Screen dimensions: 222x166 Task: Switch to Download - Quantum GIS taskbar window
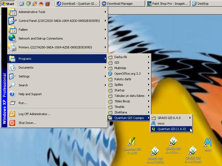[77, 4]
